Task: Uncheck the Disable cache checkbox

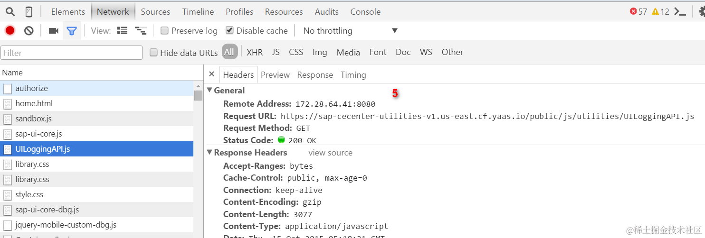Action: 229,31
